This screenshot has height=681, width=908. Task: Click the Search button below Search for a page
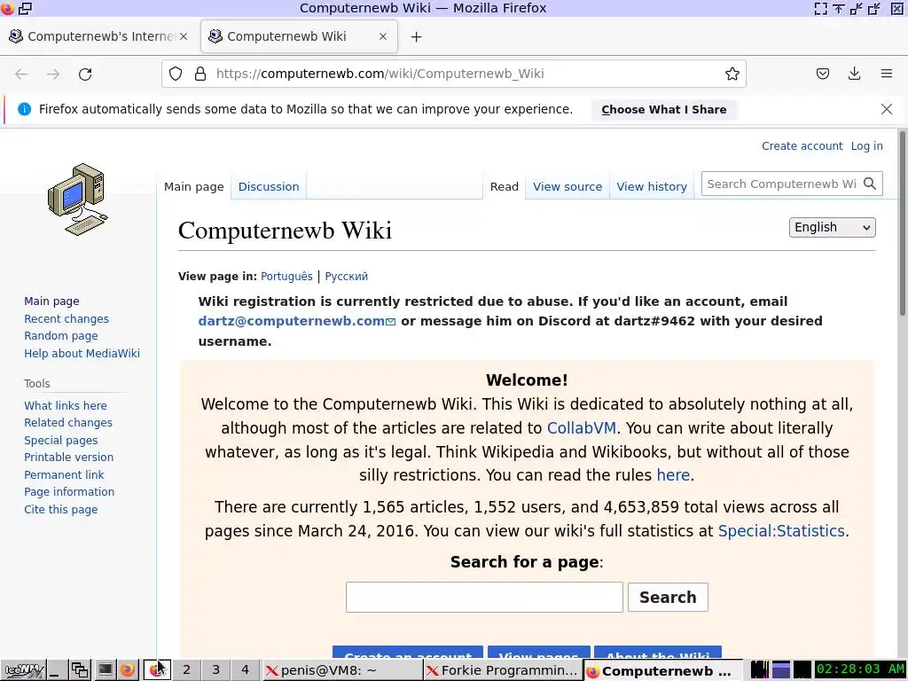pyautogui.click(x=668, y=597)
